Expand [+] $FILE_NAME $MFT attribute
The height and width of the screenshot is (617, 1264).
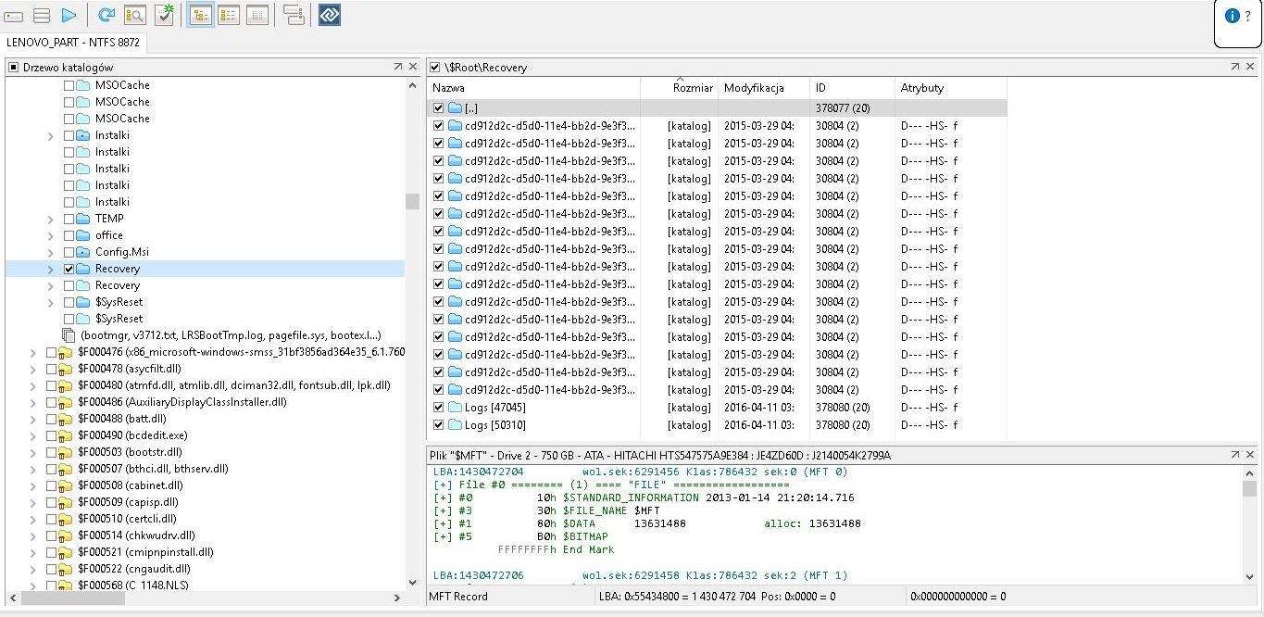443,510
